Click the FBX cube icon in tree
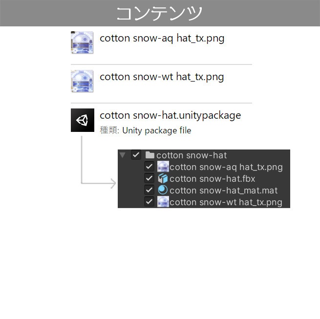Image resolution: width=320 pixels, height=319 pixels. pyautogui.click(x=163, y=179)
